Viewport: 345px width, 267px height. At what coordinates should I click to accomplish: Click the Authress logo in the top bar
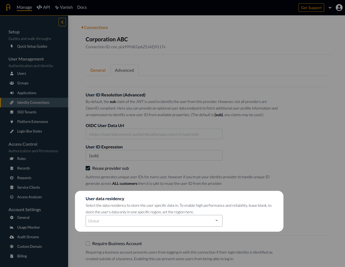click(x=8, y=7)
